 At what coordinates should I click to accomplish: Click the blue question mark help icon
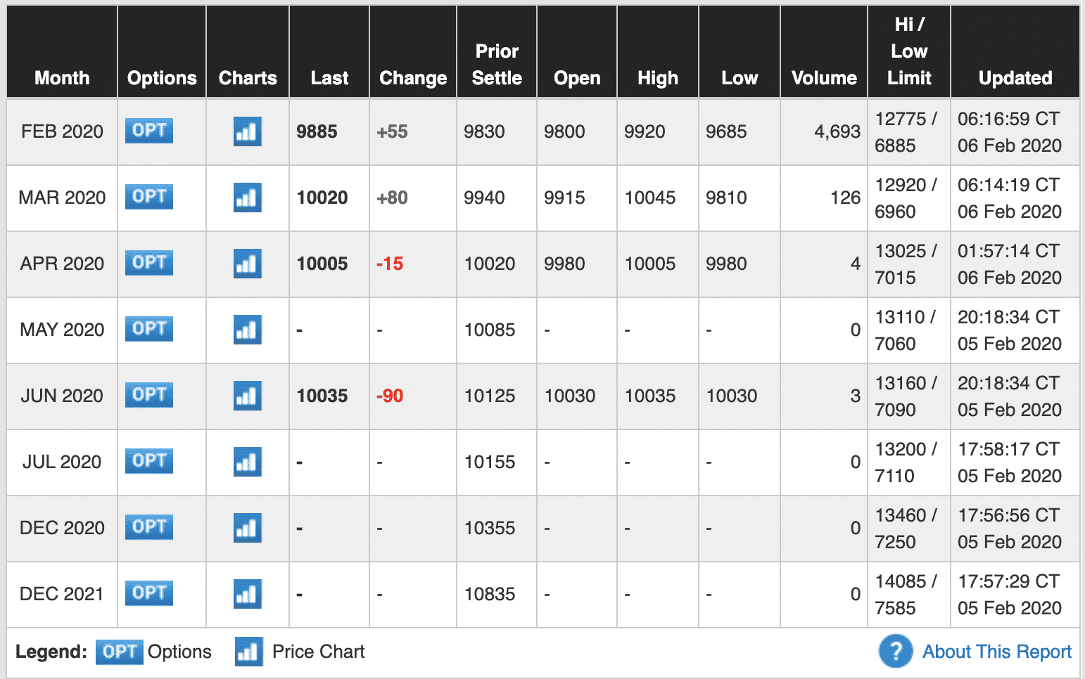[x=896, y=651]
